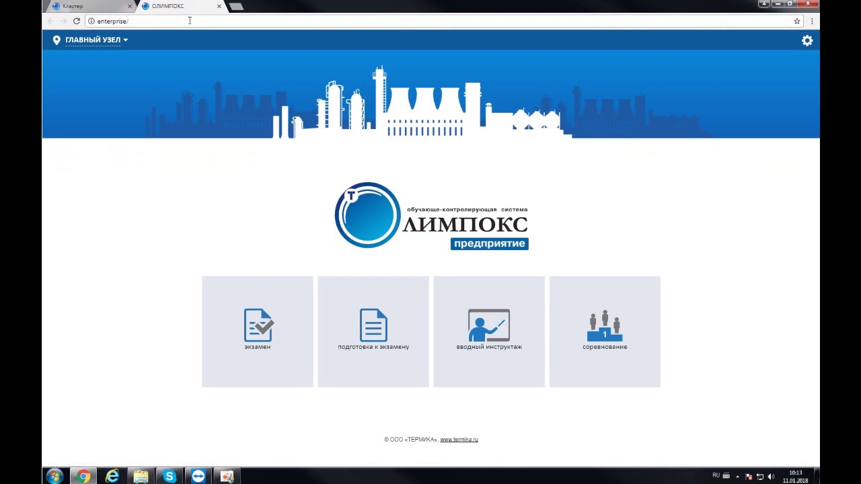Focus the address bar showing enterprise/

click(x=444, y=21)
